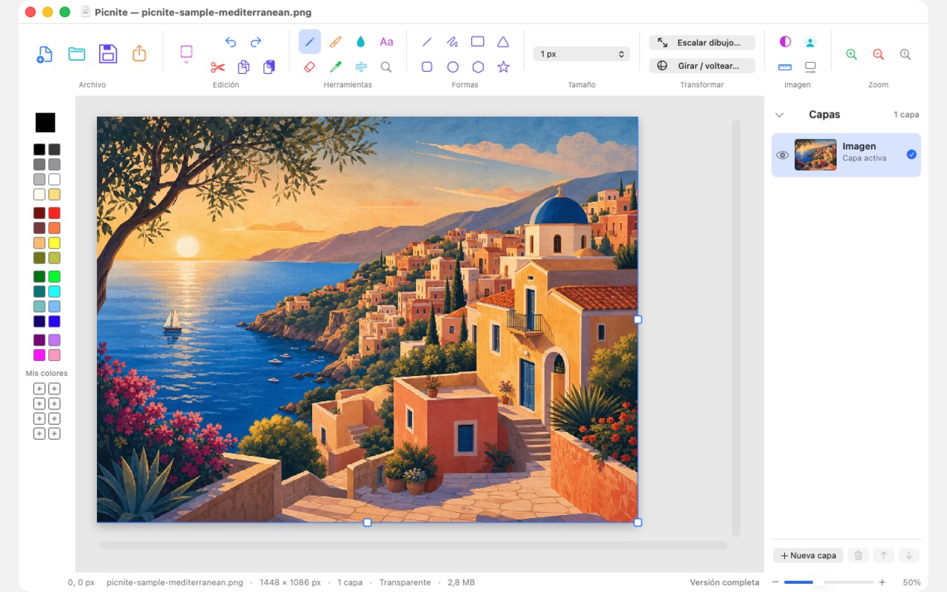
Task: Add first custom color in Mis colores
Action: tap(39, 388)
